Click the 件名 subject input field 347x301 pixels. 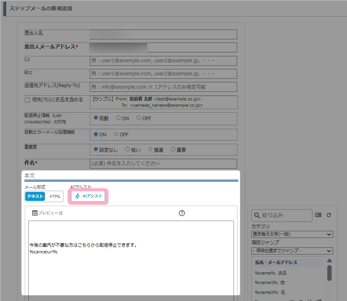[163, 164]
